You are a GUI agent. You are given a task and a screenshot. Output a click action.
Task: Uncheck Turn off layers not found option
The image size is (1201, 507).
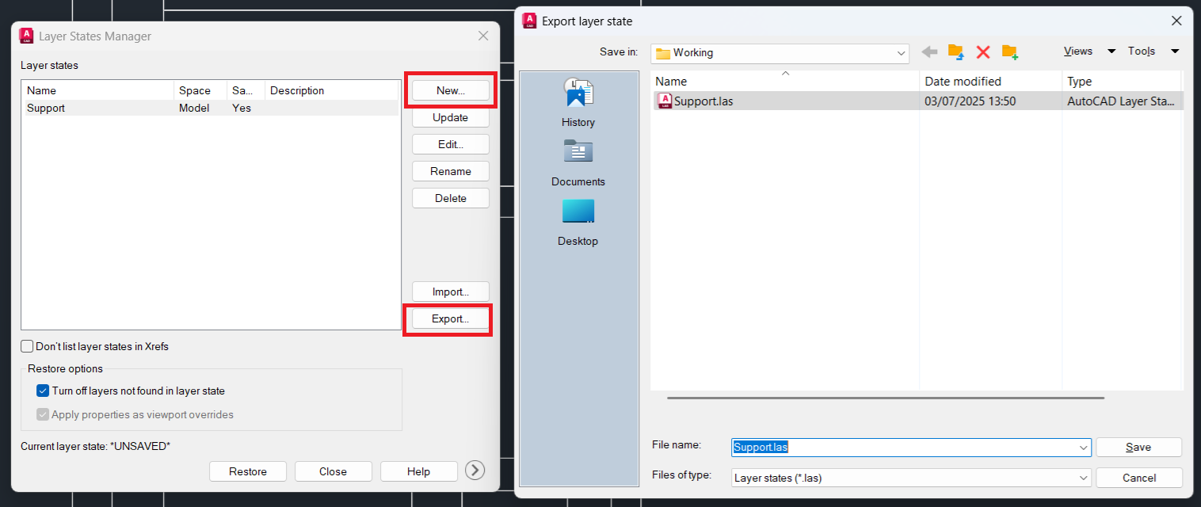43,391
